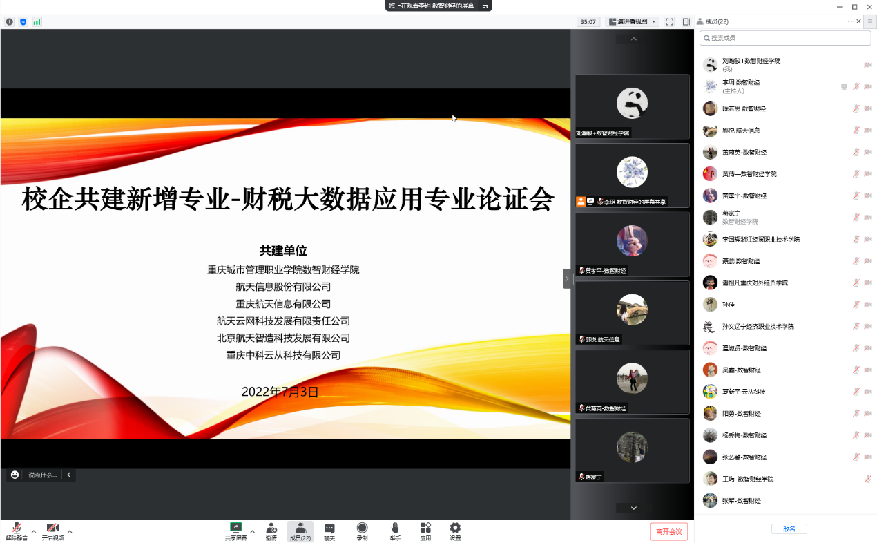Screen dimensions: 877x543
Task: Click the network signal status icon
Action: [37, 21]
